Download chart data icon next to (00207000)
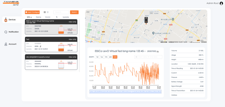 click(x=158, y=51)
